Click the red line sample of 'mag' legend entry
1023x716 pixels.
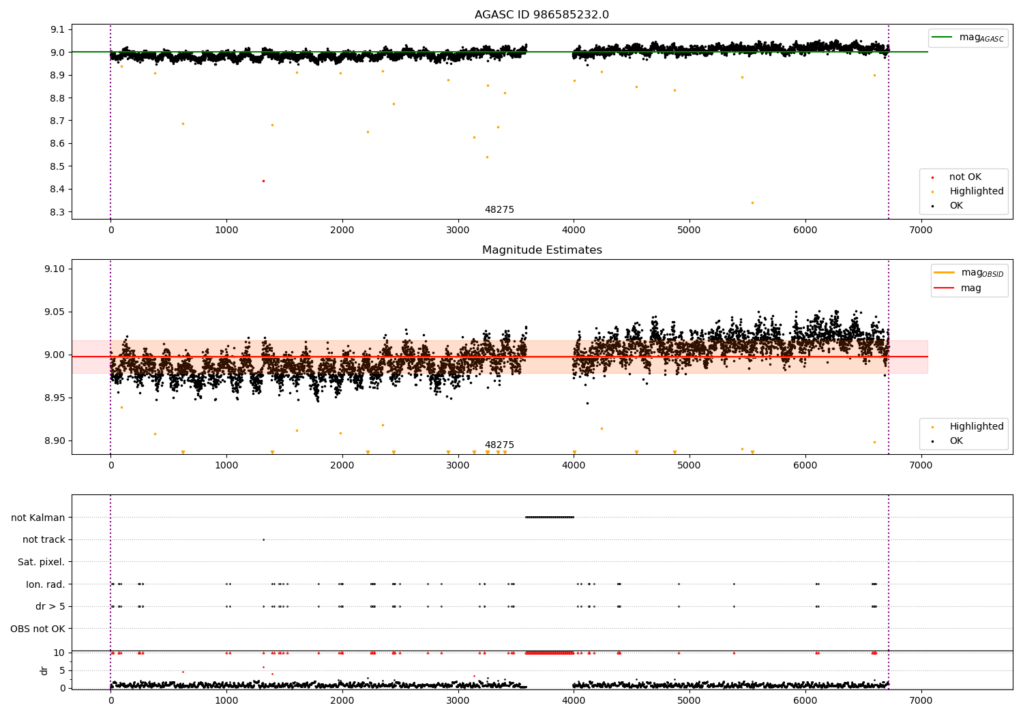click(x=945, y=288)
